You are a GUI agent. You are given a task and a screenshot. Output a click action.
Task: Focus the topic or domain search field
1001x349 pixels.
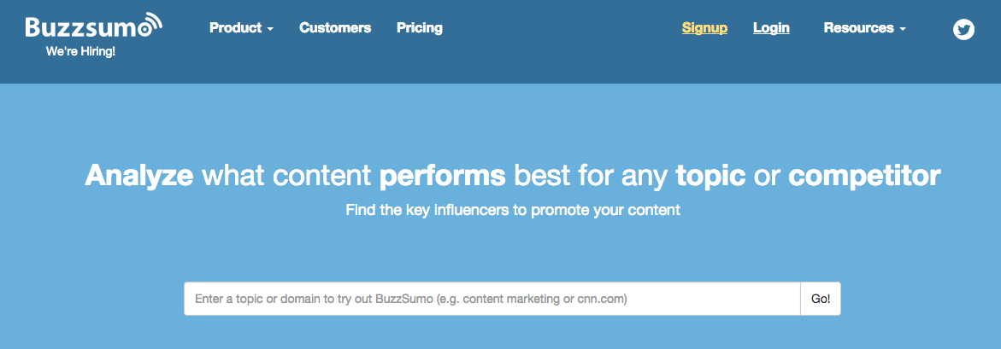(x=492, y=299)
